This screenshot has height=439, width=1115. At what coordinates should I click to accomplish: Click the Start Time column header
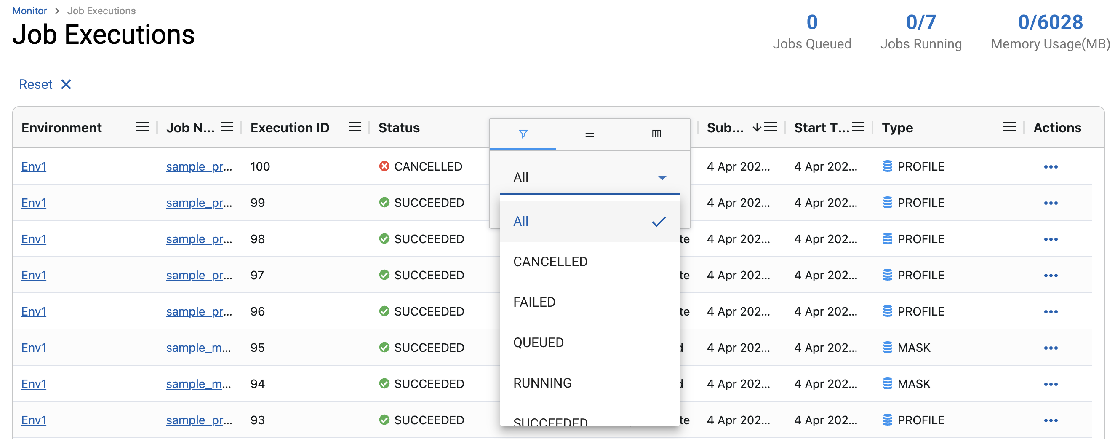pos(821,128)
